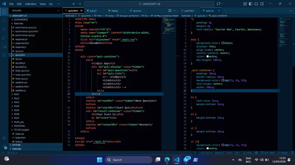
Task: Click the rgb(19, 16, 16) color swatch
Action: tap(223, 145)
